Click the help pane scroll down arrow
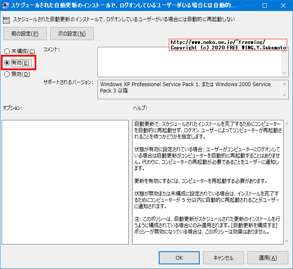The height and width of the screenshot is (269, 293). (287, 241)
